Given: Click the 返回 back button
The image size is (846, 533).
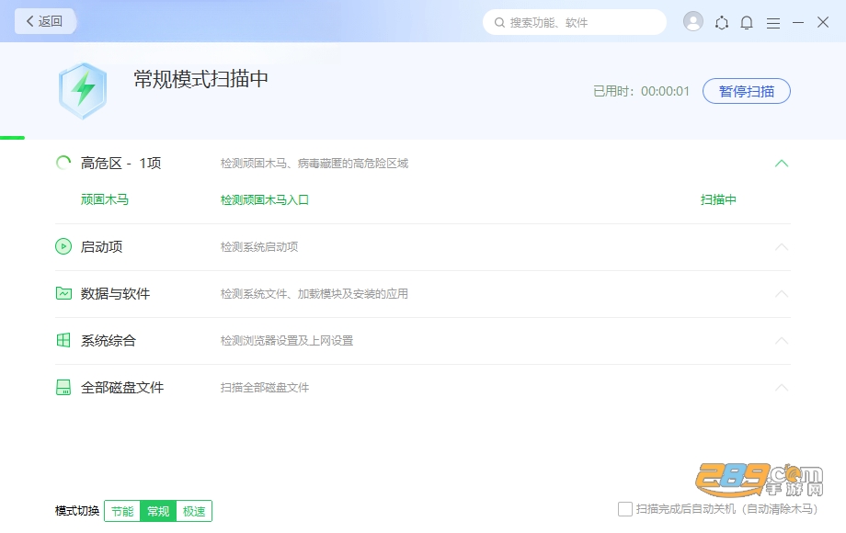Looking at the screenshot, I should [x=45, y=21].
